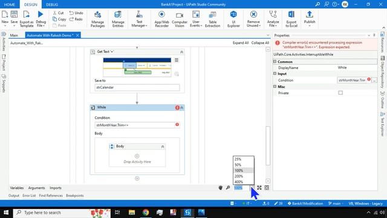This screenshot has width=387, height=218.
Task: Start Table Extraction
Action: coord(212,19)
